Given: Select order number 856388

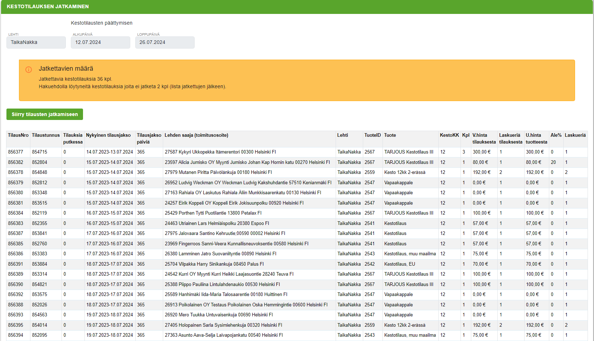Looking at the screenshot, I should 16,305.
